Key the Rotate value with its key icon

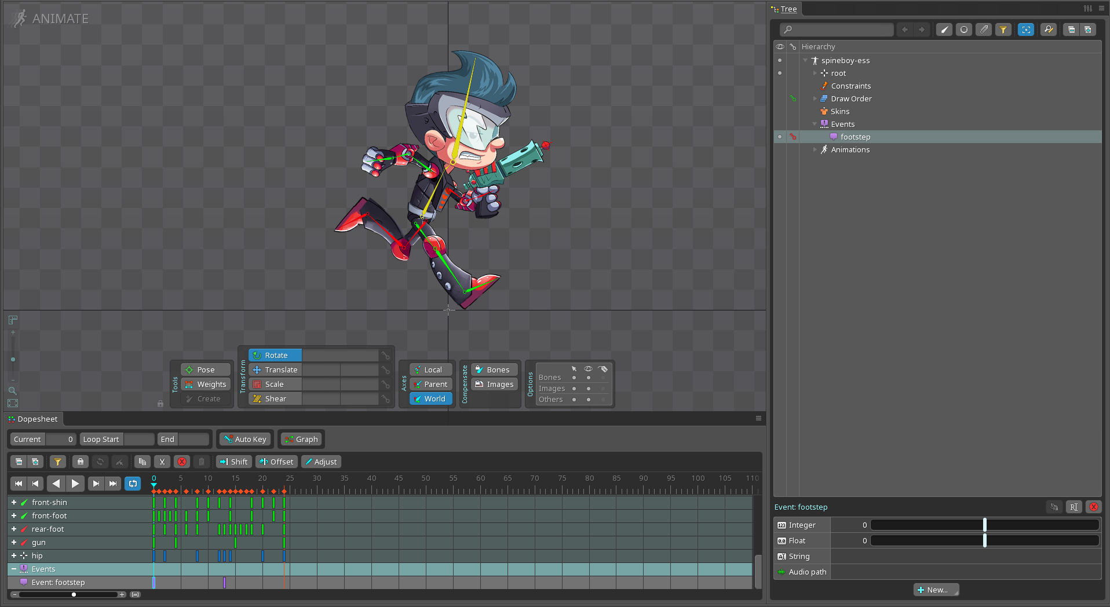(385, 355)
